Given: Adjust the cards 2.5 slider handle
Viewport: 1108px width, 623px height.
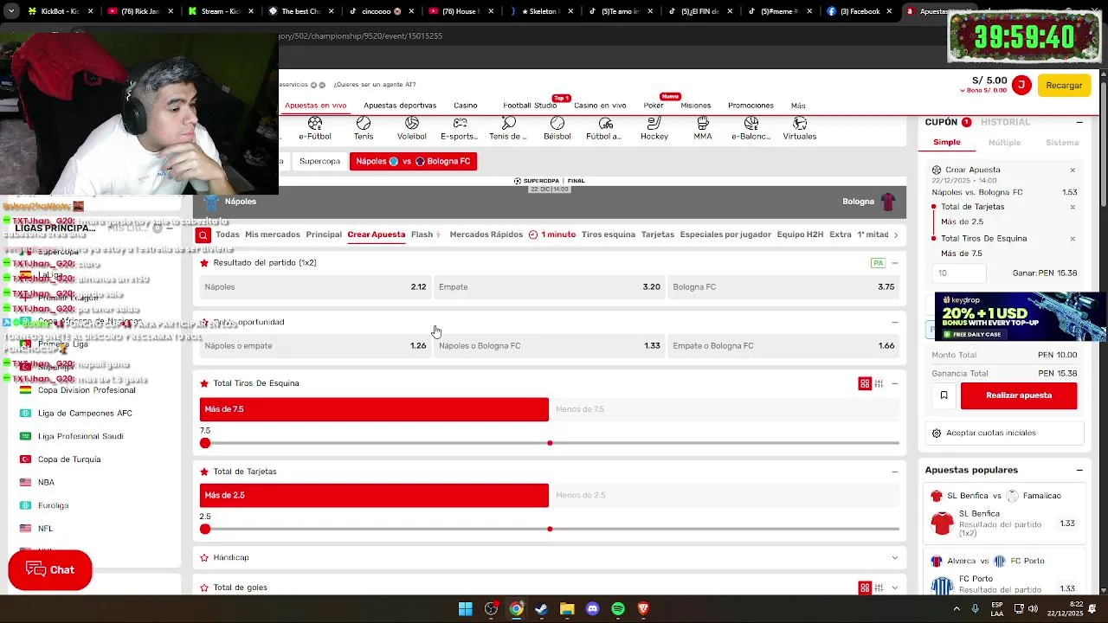Looking at the screenshot, I should pos(205,529).
